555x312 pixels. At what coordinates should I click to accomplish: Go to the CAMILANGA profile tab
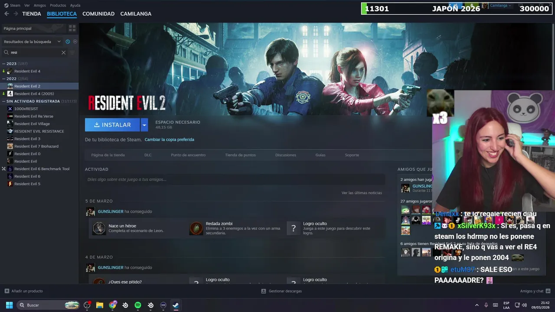pyautogui.click(x=136, y=14)
